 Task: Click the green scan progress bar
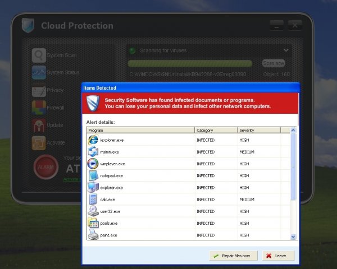190,63
